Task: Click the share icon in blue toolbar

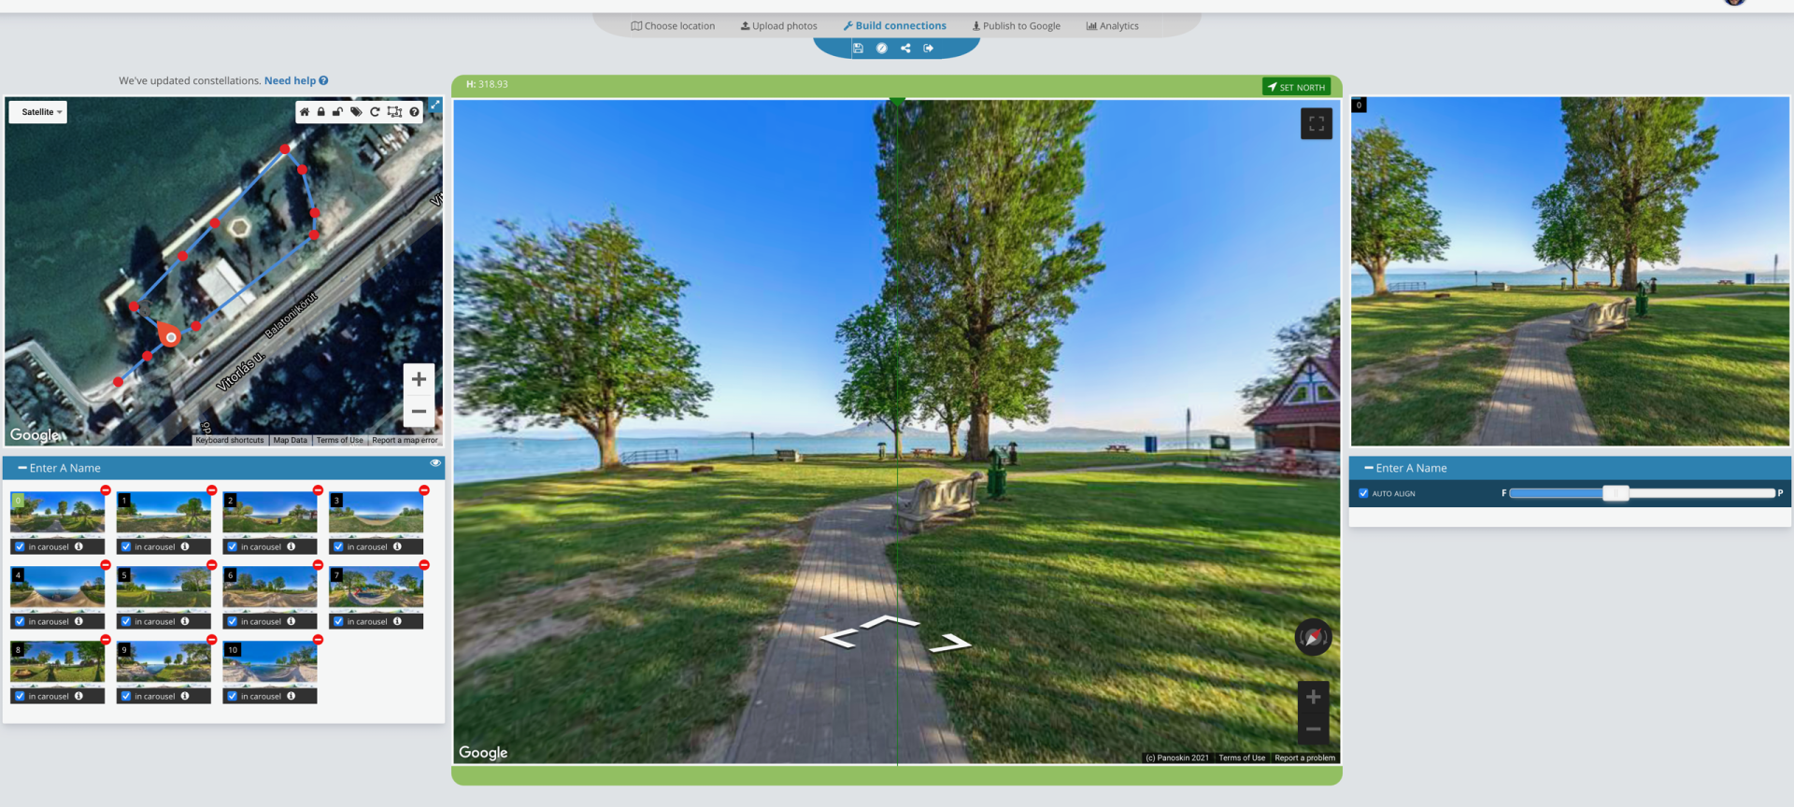Action: (x=905, y=49)
